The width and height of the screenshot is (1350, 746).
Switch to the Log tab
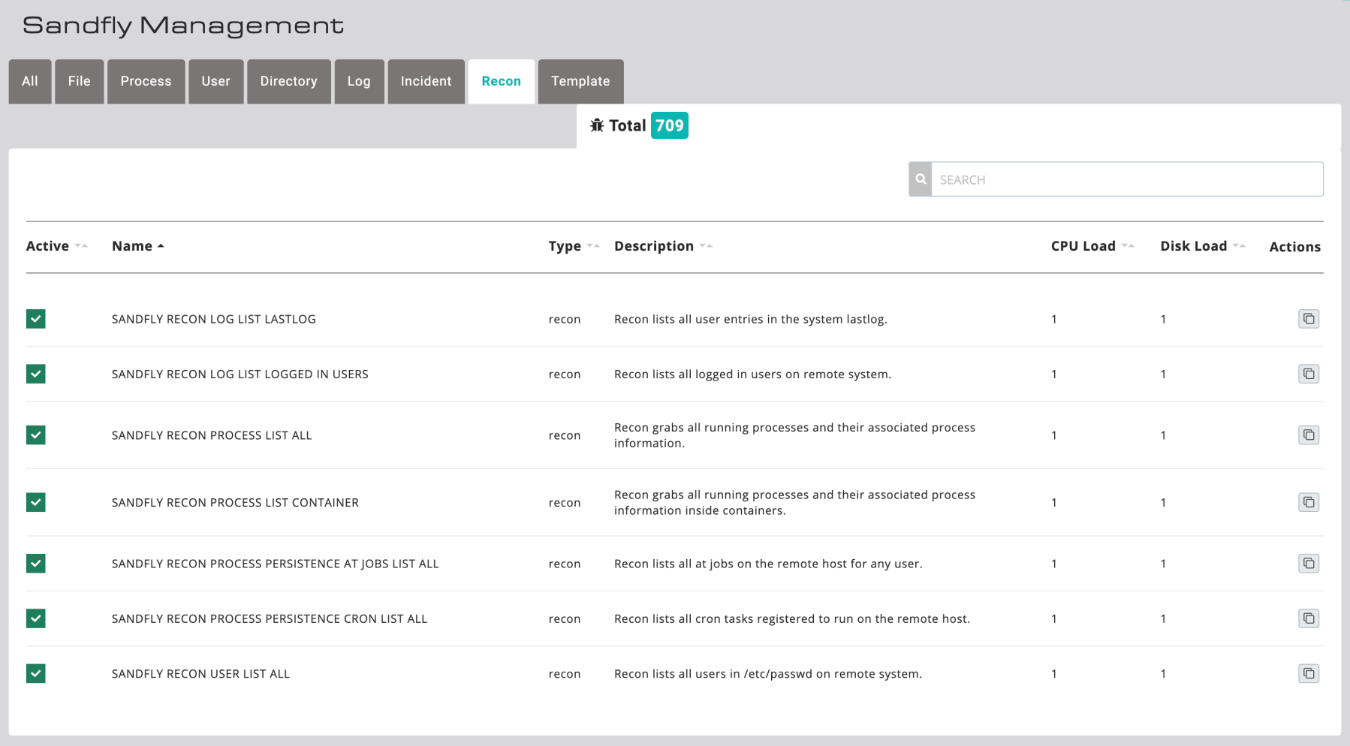click(359, 81)
